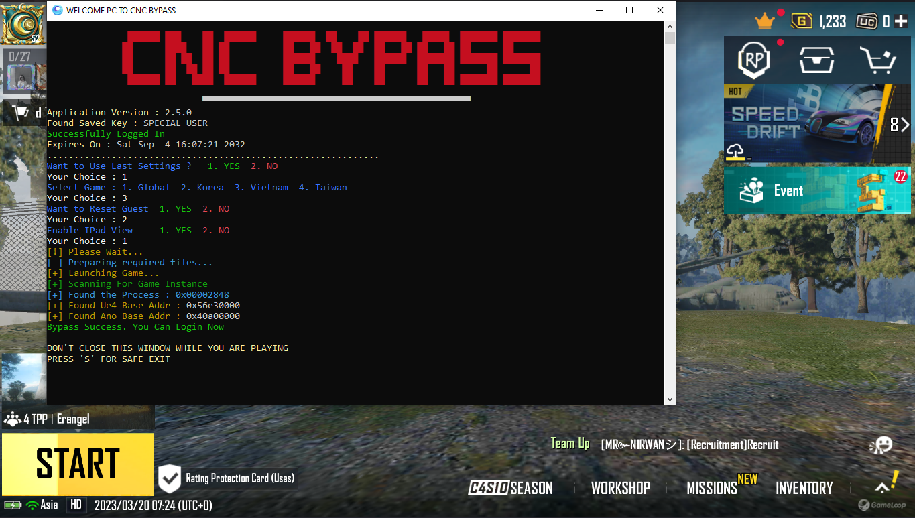Open the RP Royale Pass icon
This screenshot has height=518, width=915.
754,60
